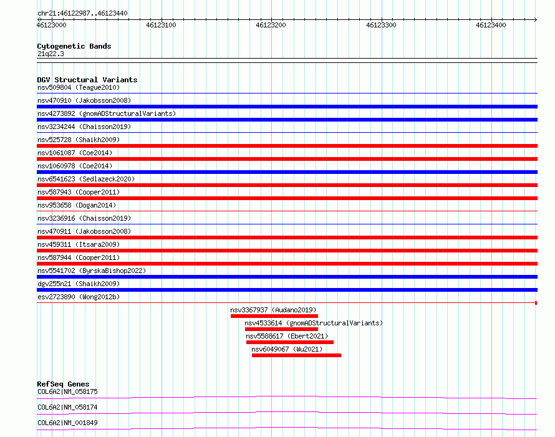Screen dimensions: 555x437
Task: Click the red bar under nsv3367937
Action: (274, 316)
